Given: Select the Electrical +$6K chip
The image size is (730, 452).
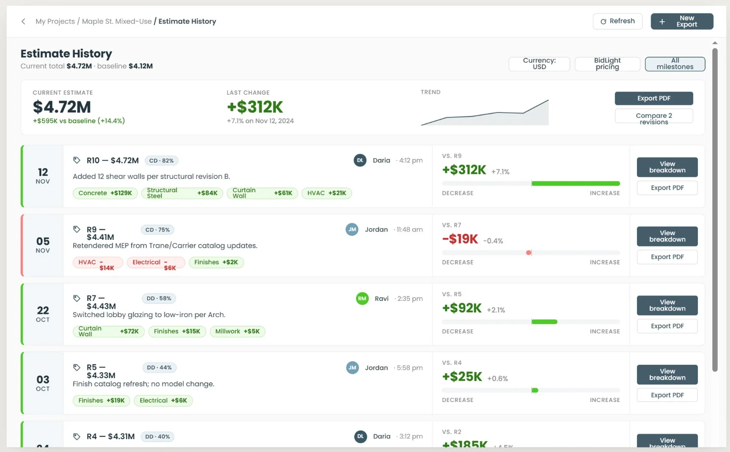Looking at the screenshot, I should (163, 400).
